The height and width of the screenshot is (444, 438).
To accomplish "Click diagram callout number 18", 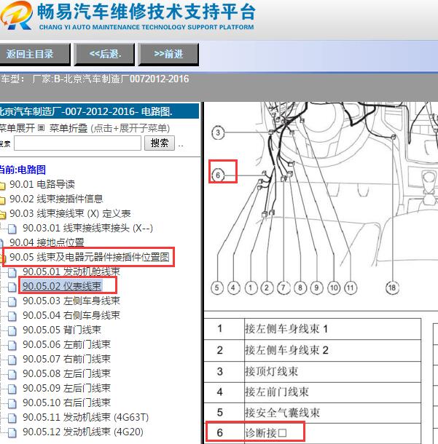I will pos(392,288).
